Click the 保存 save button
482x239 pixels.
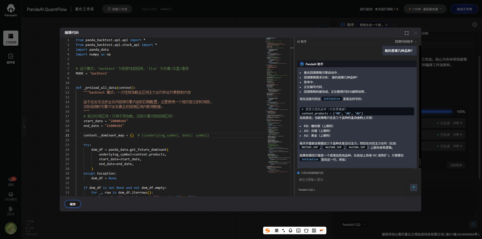point(73,204)
